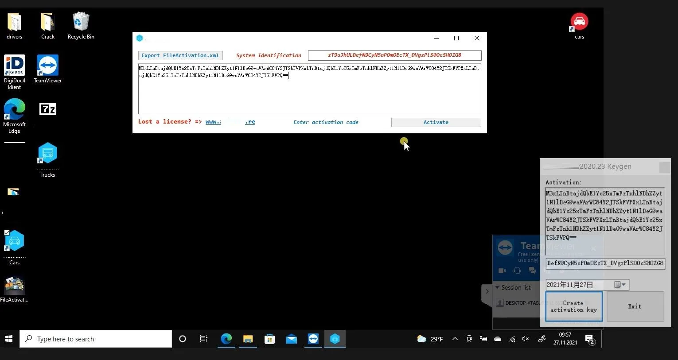This screenshot has width=678, height=360.
Task: Select the TeamViewer desktop shortcut
Action: coord(47,69)
